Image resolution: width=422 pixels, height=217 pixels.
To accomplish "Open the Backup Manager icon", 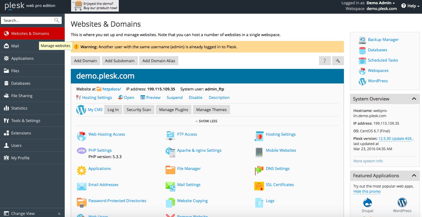I will click(362, 40).
